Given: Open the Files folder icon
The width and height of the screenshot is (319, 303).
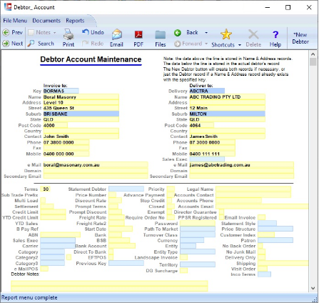Looking at the screenshot, I should [x=161, y=35].
